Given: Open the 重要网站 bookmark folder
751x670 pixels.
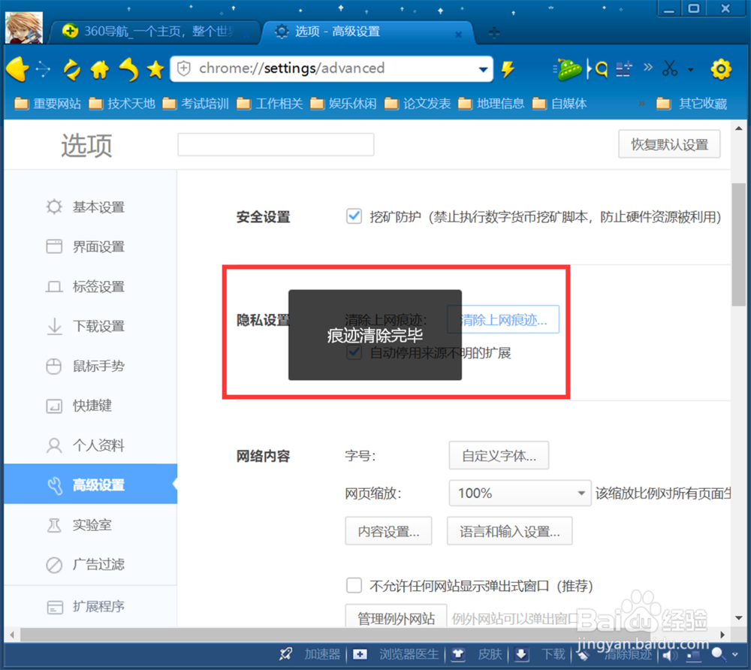Looking at the screenshot, I should click(47, 104).
